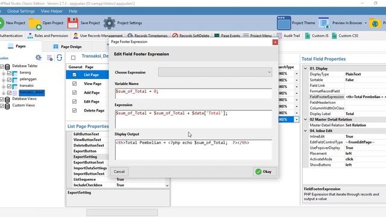The height and width of the screenshot is (217, 386).
Task: Toggle the View Page generate checkbox
Action: click(x=74, y=84)
